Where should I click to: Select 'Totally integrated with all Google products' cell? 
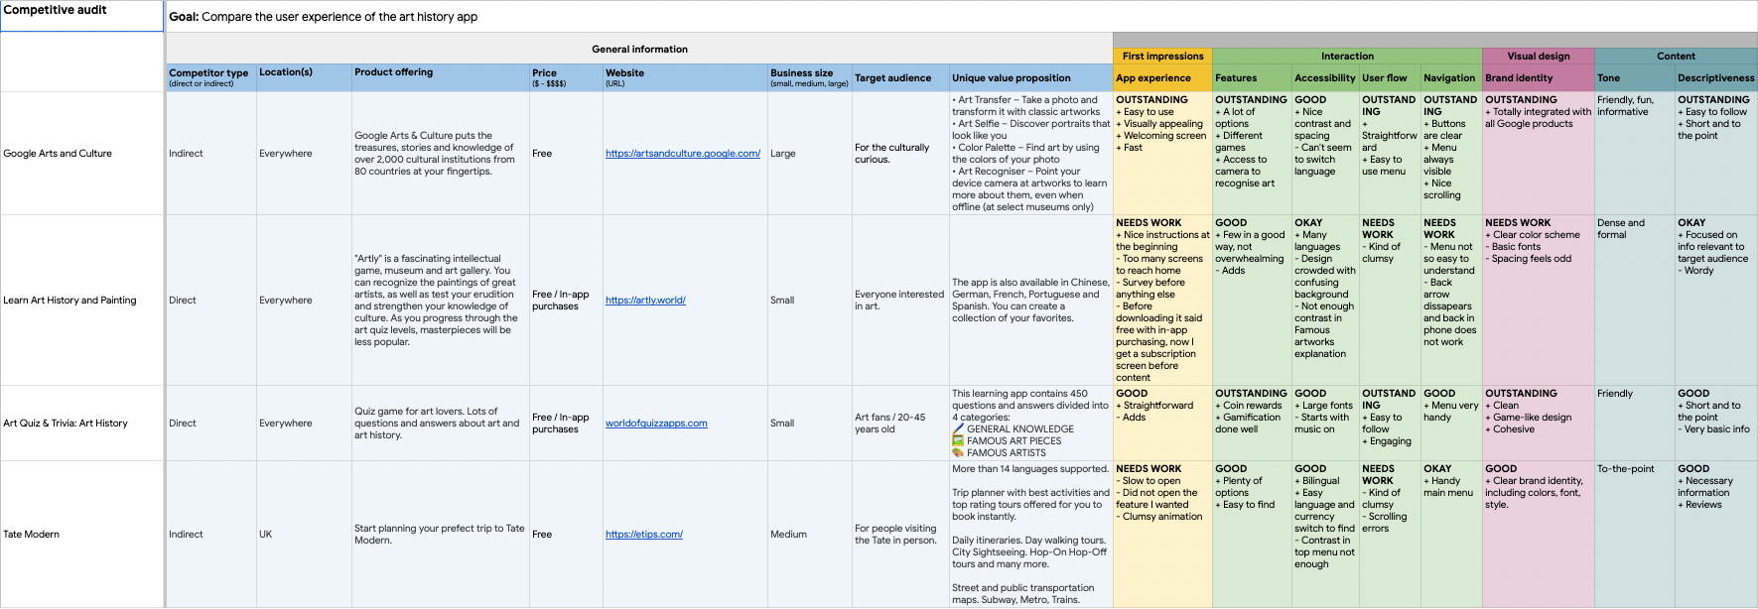1539,154
